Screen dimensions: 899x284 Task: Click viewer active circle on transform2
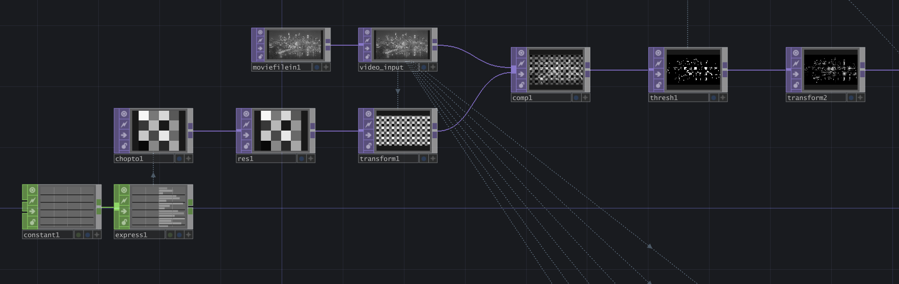tap(796, 53)
